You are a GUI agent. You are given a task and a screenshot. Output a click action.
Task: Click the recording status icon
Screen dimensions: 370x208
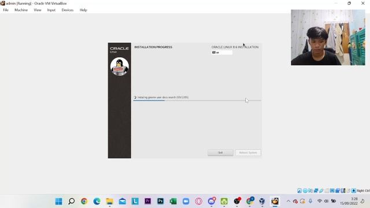coord(338,191)
